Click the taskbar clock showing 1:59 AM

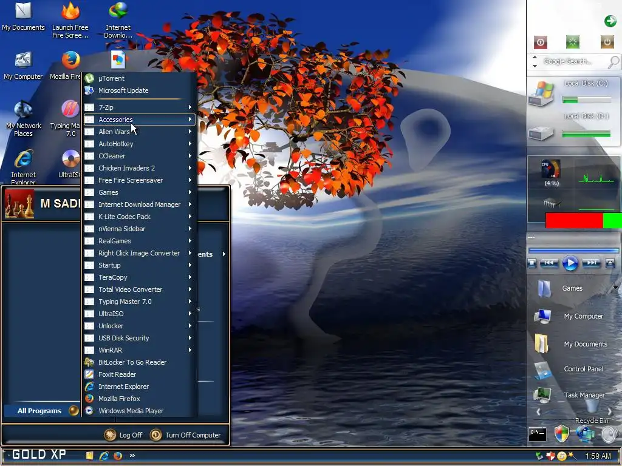[598, 456]
